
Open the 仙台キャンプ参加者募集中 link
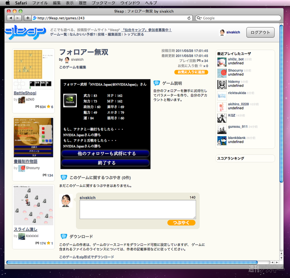(147, 30)
